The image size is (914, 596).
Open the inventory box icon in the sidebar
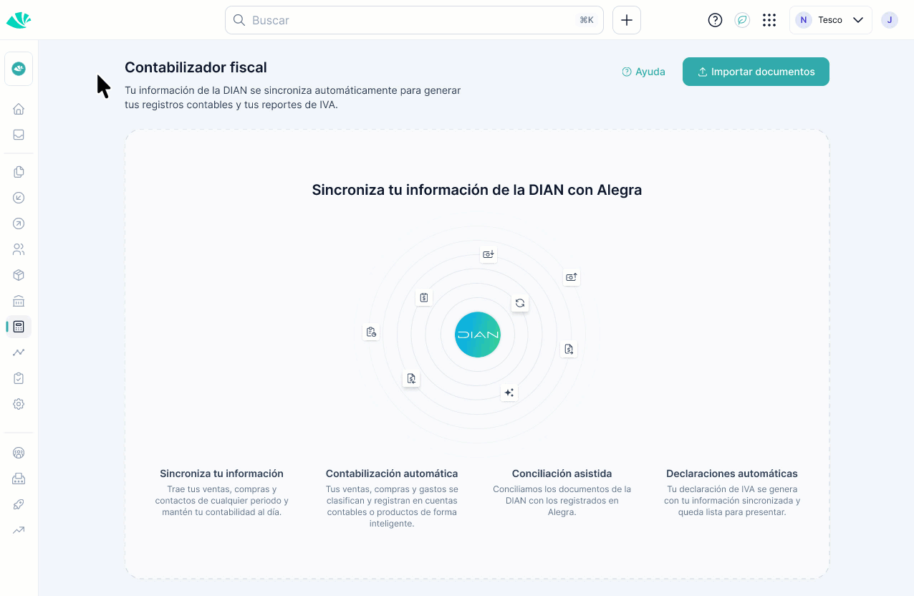pos(19,275)
